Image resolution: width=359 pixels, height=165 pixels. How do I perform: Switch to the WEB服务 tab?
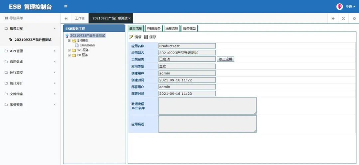[x=154, y=28]
